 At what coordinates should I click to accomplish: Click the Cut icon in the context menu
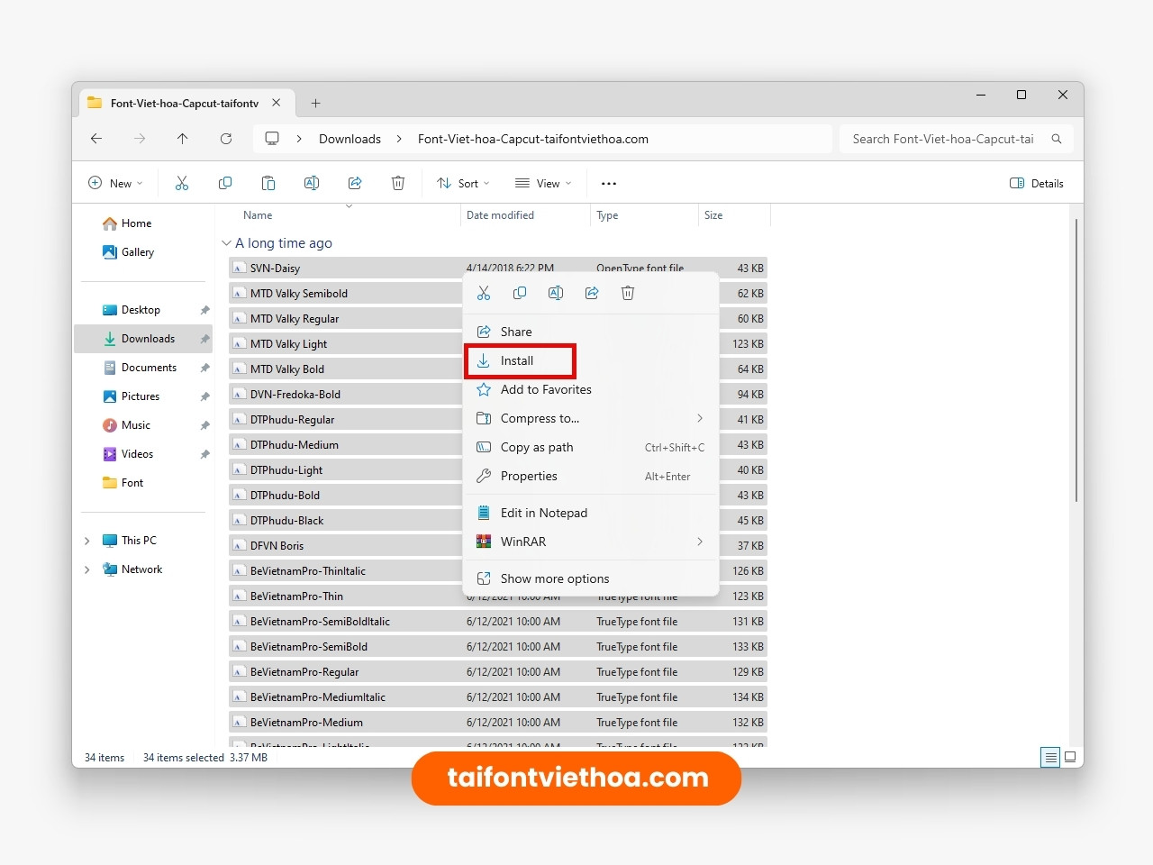pos(484,293)
